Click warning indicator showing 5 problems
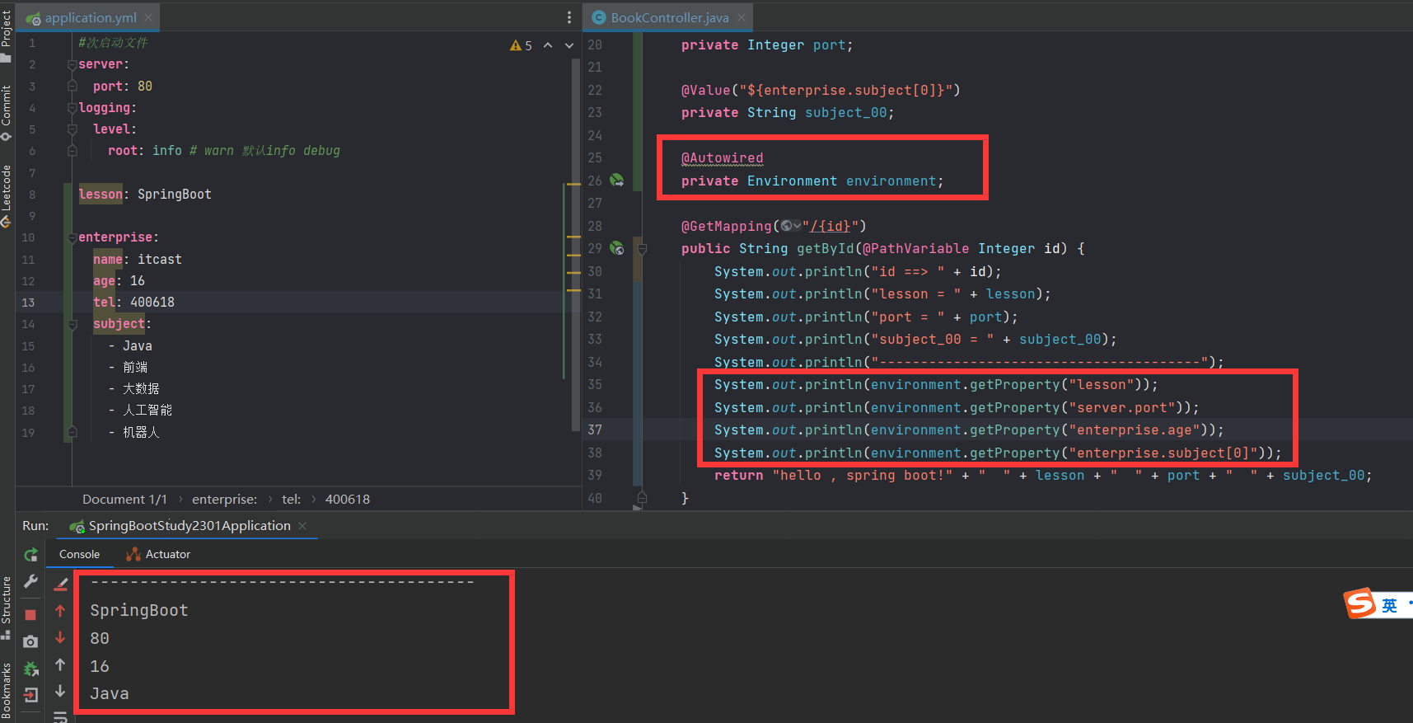The image size is (1413, 723). pos(521,45)
